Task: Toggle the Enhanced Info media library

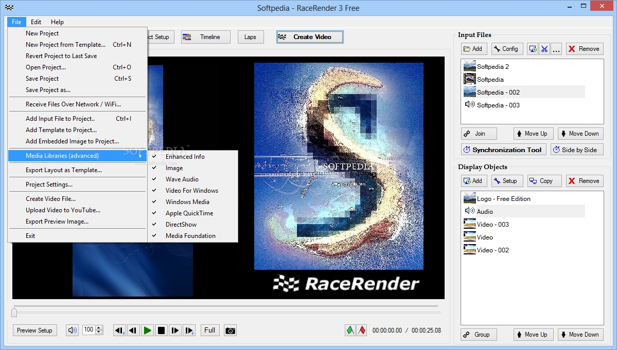Action: (193, 156)
